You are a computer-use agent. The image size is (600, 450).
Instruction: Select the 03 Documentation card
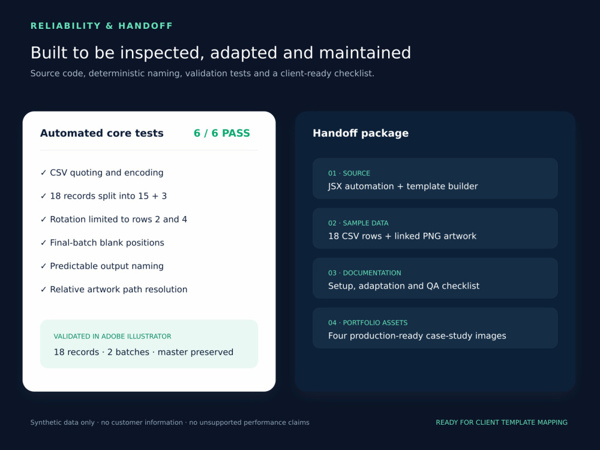click(435, 278)
